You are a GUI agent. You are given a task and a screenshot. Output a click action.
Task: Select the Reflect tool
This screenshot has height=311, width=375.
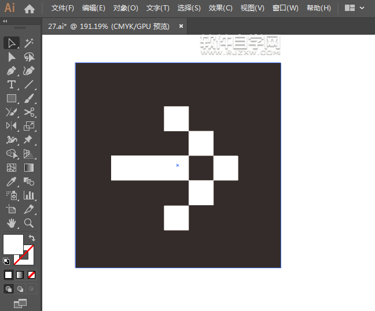pyautogui.click(x=12, y=126)
